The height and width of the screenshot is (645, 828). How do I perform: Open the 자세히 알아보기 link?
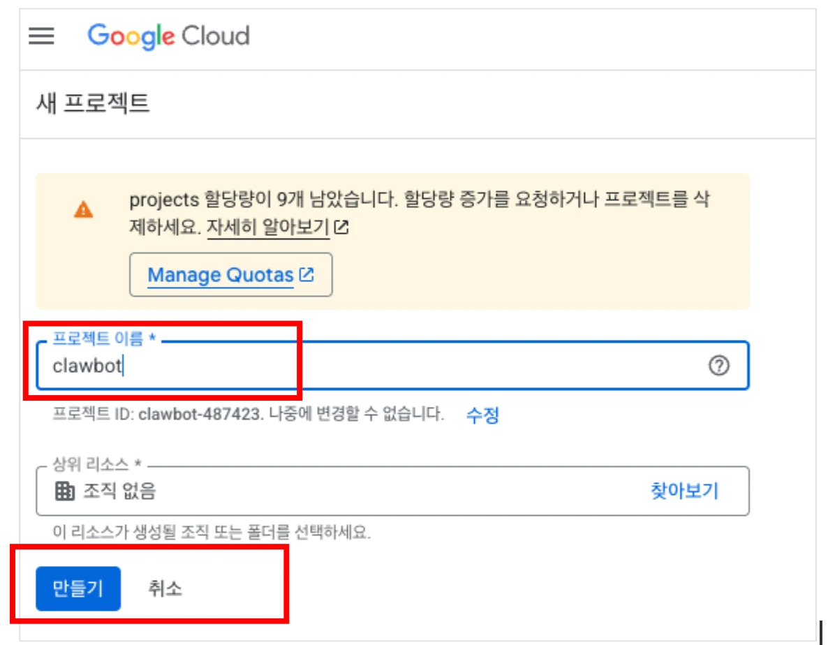[268, 228]
